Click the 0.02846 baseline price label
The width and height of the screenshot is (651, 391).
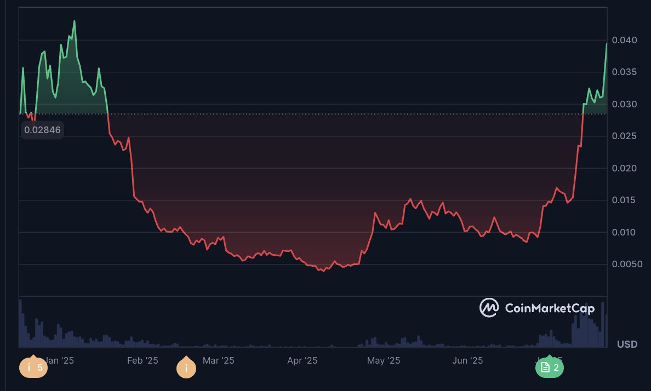point(42,130)
